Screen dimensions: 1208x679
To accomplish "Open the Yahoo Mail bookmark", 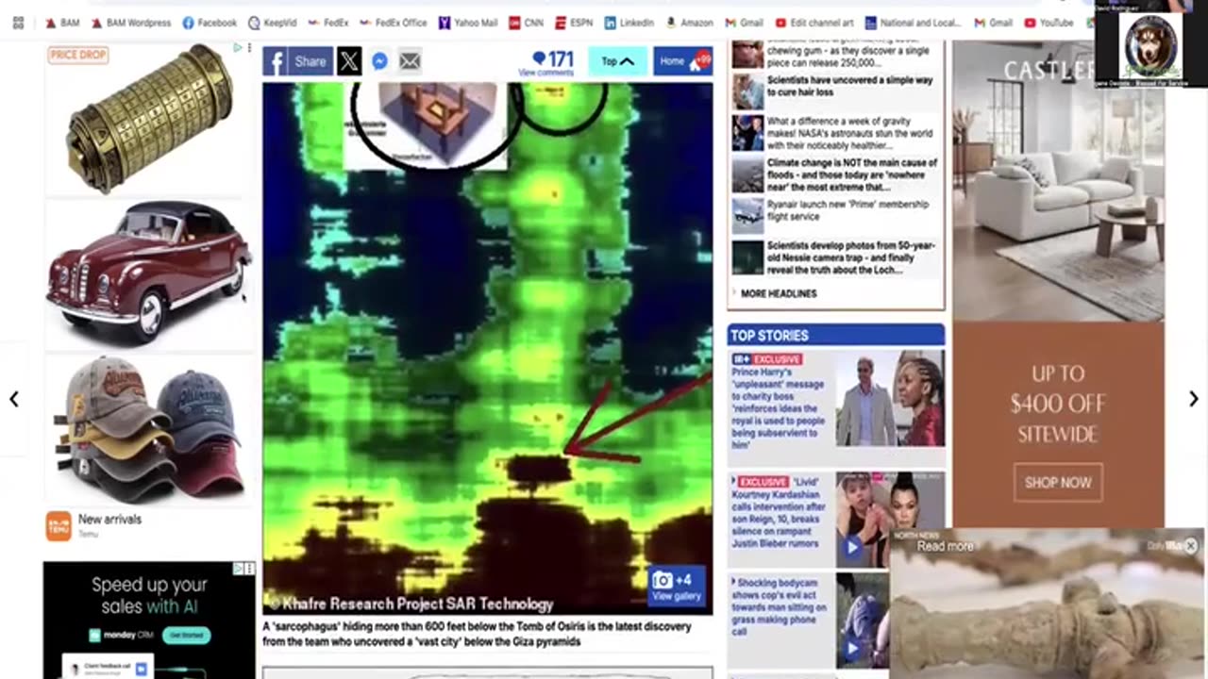I will pyautogui.click(x=468, y=23).
